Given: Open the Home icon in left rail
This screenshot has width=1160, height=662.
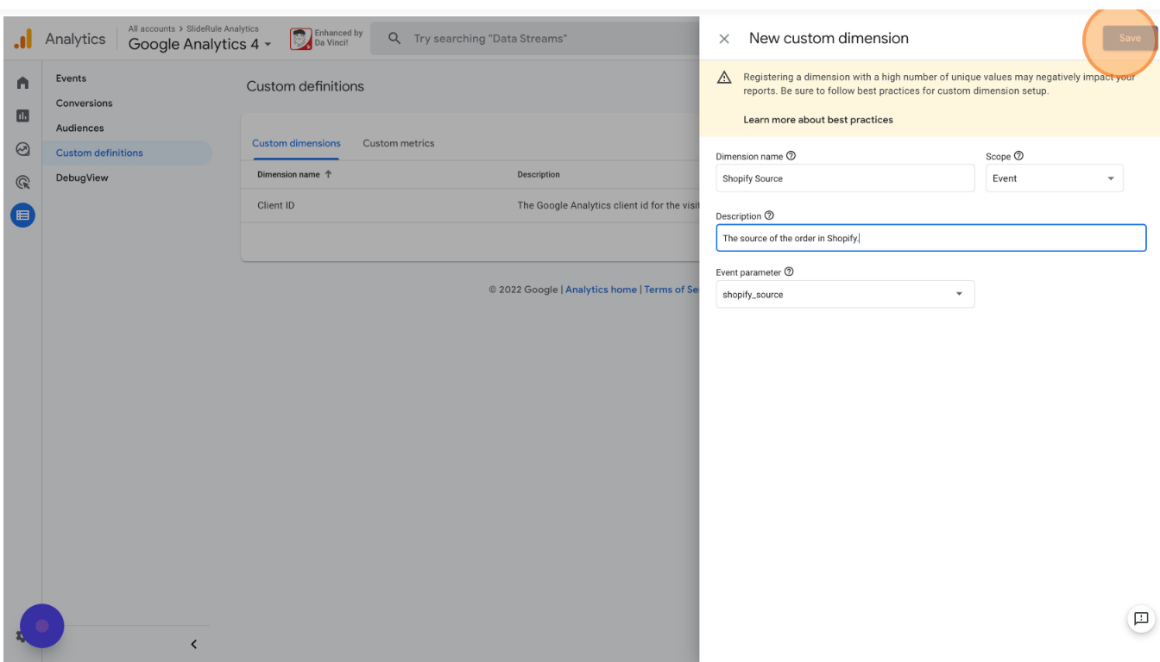Looking at the screenshot, I should pos(23,83).
